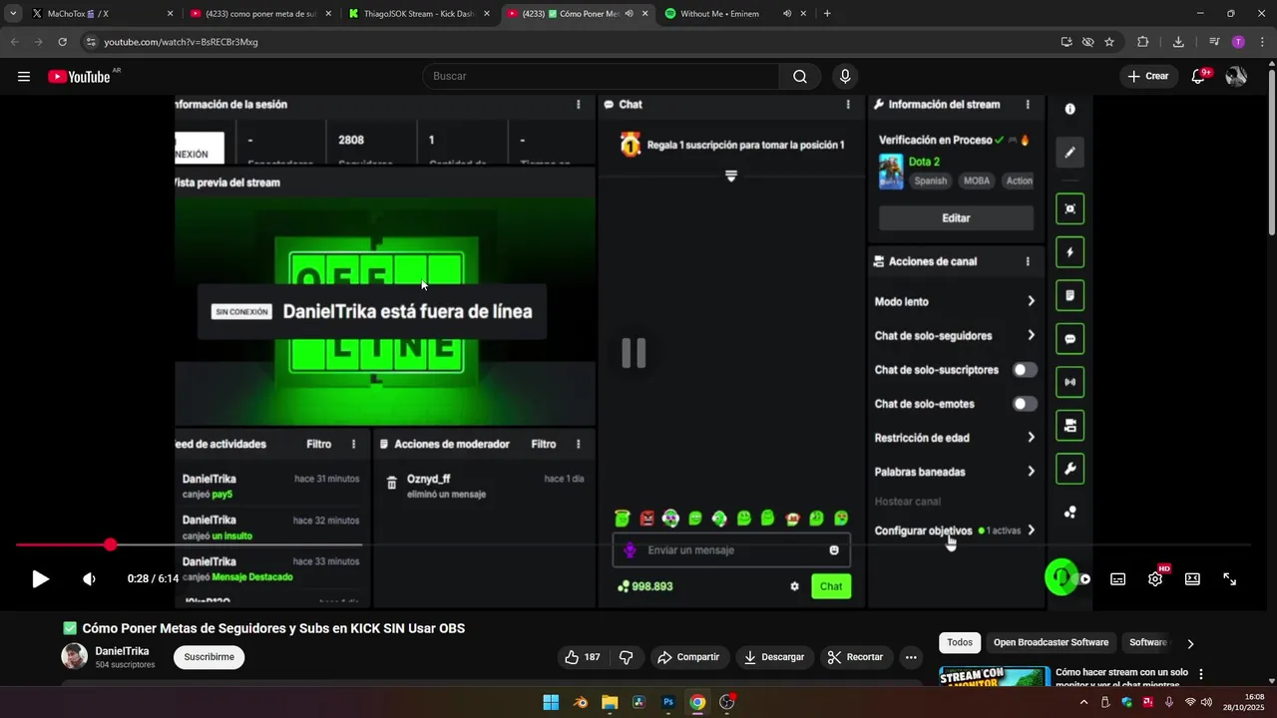Open the Chrome downloads icon

click(1178, 42)
